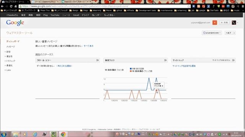Click the browser Back arrow
The image size is (245, 137).
[2, 6]
